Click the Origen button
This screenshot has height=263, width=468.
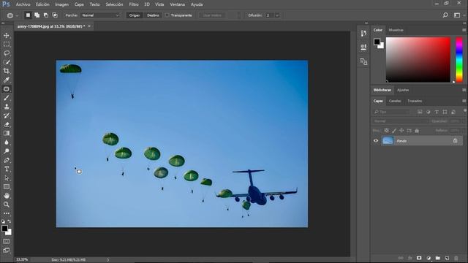tap(135, 15)
